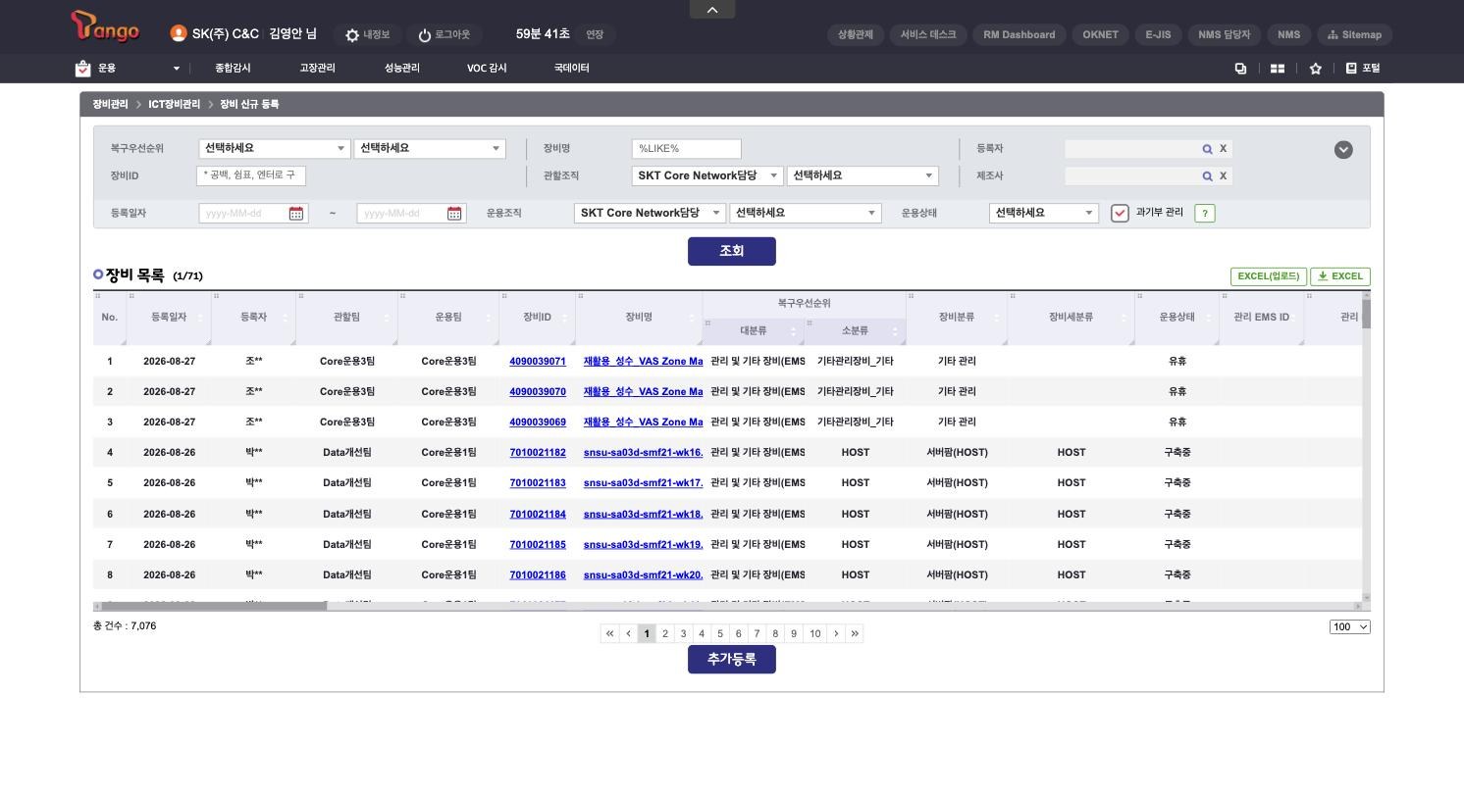
Task: Click the 조회 search button
Action: 732,251
